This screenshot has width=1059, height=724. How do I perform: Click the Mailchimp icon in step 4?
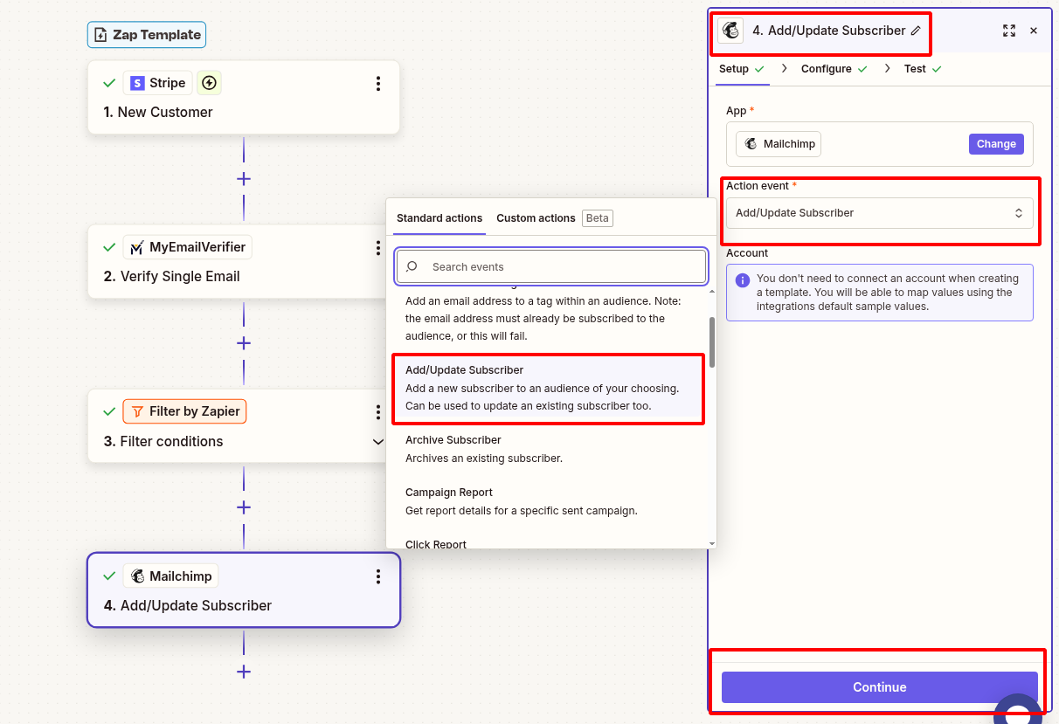(139, 576)
